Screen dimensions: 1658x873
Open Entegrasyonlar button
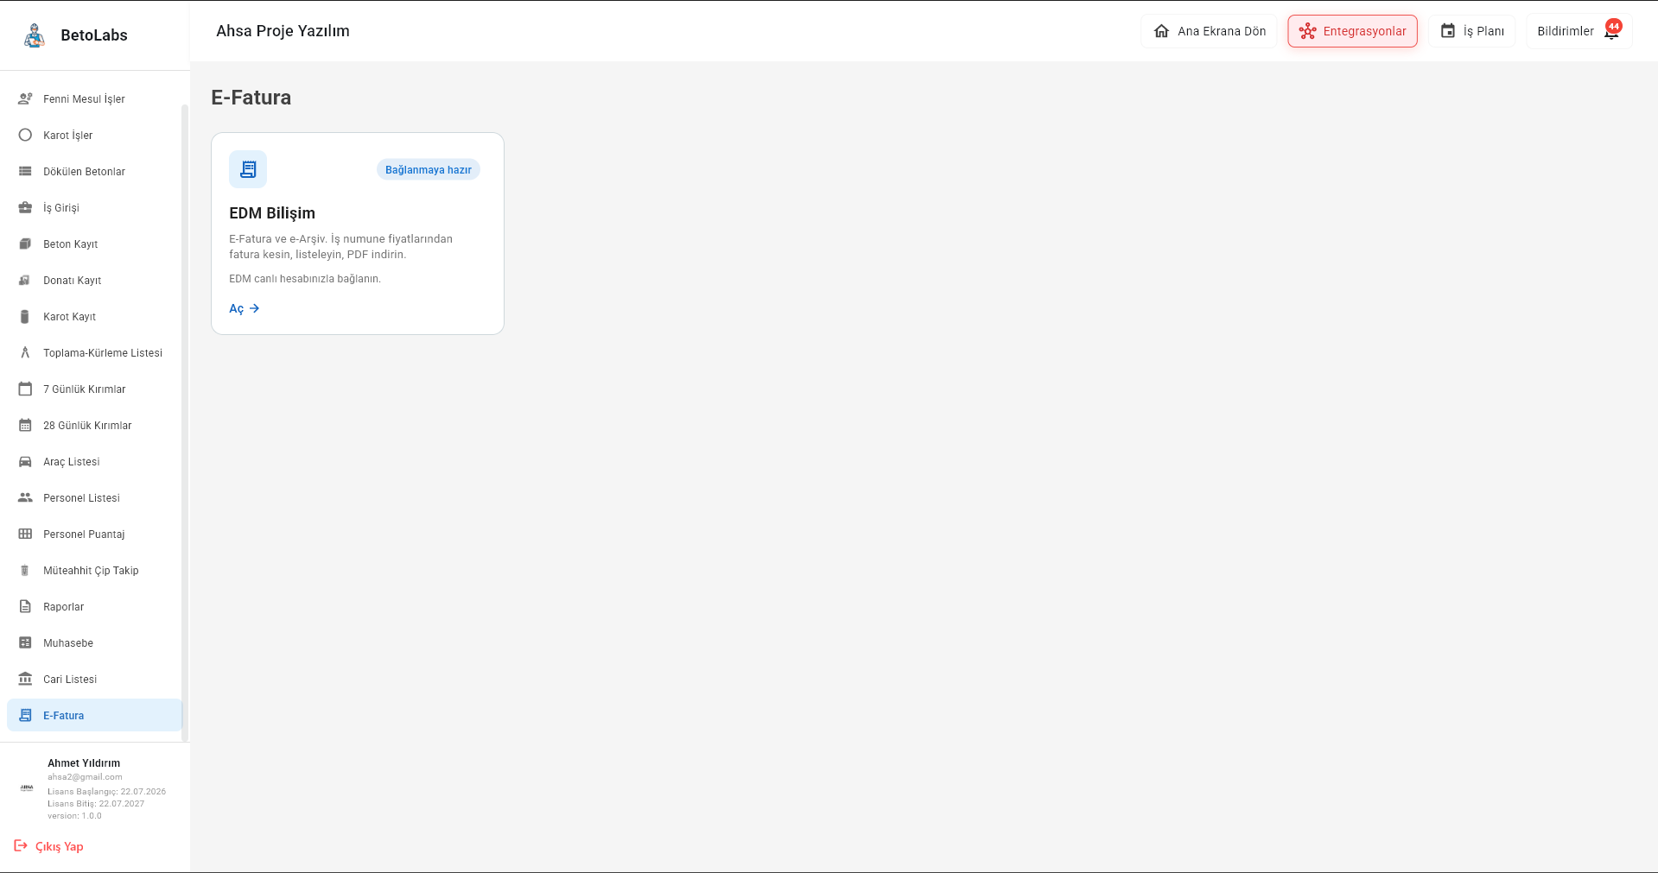(1352, 31)
